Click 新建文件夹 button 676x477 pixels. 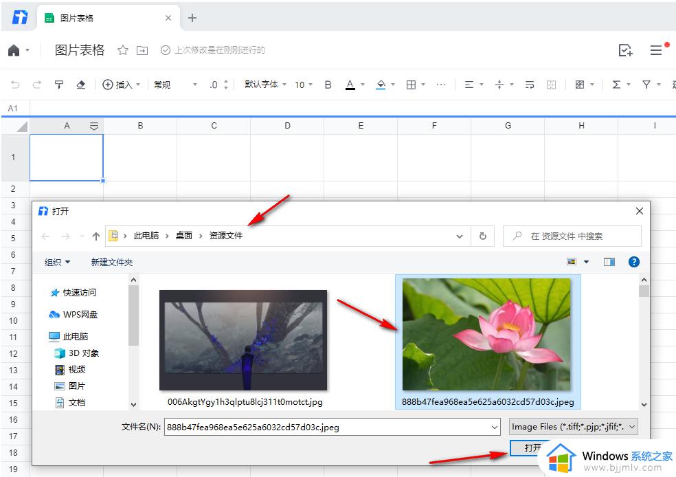coord(112,263)
